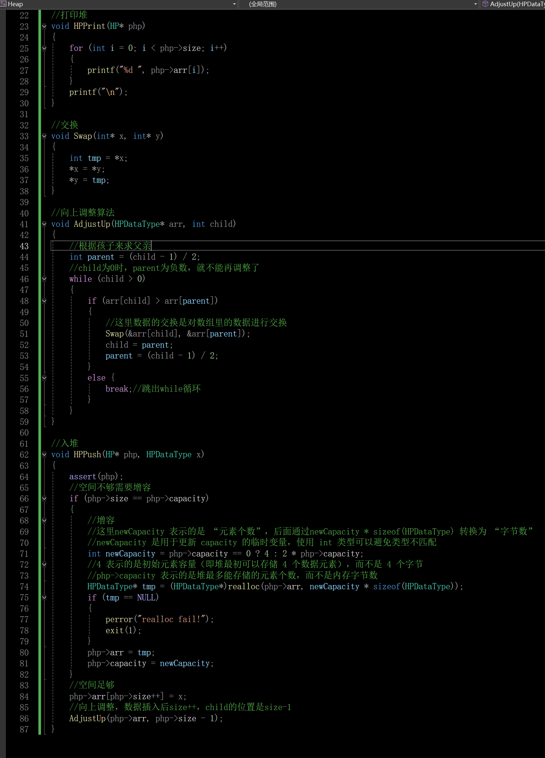Collapse the while loop on line 46
This screenshot has height=758, width=545.
click(44, 279)
